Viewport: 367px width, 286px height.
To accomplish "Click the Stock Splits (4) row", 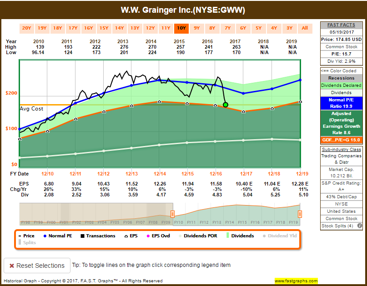I will [x=341, y=226].
